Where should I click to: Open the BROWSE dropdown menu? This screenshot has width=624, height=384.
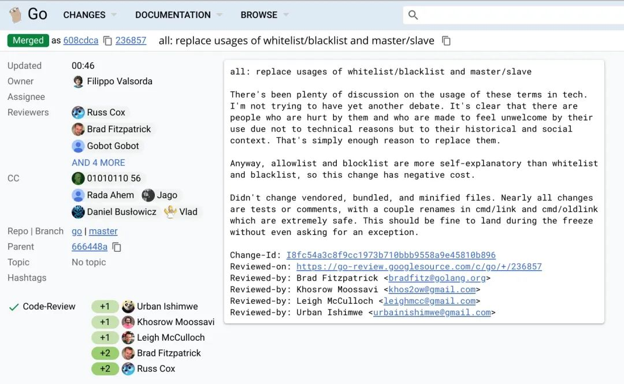[265, 15]
